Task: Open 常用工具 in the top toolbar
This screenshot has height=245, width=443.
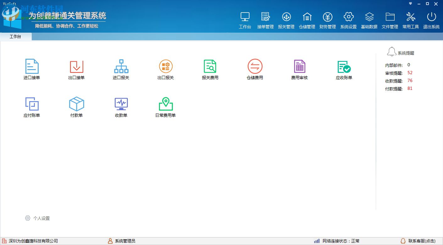Action: pos(411,20)
